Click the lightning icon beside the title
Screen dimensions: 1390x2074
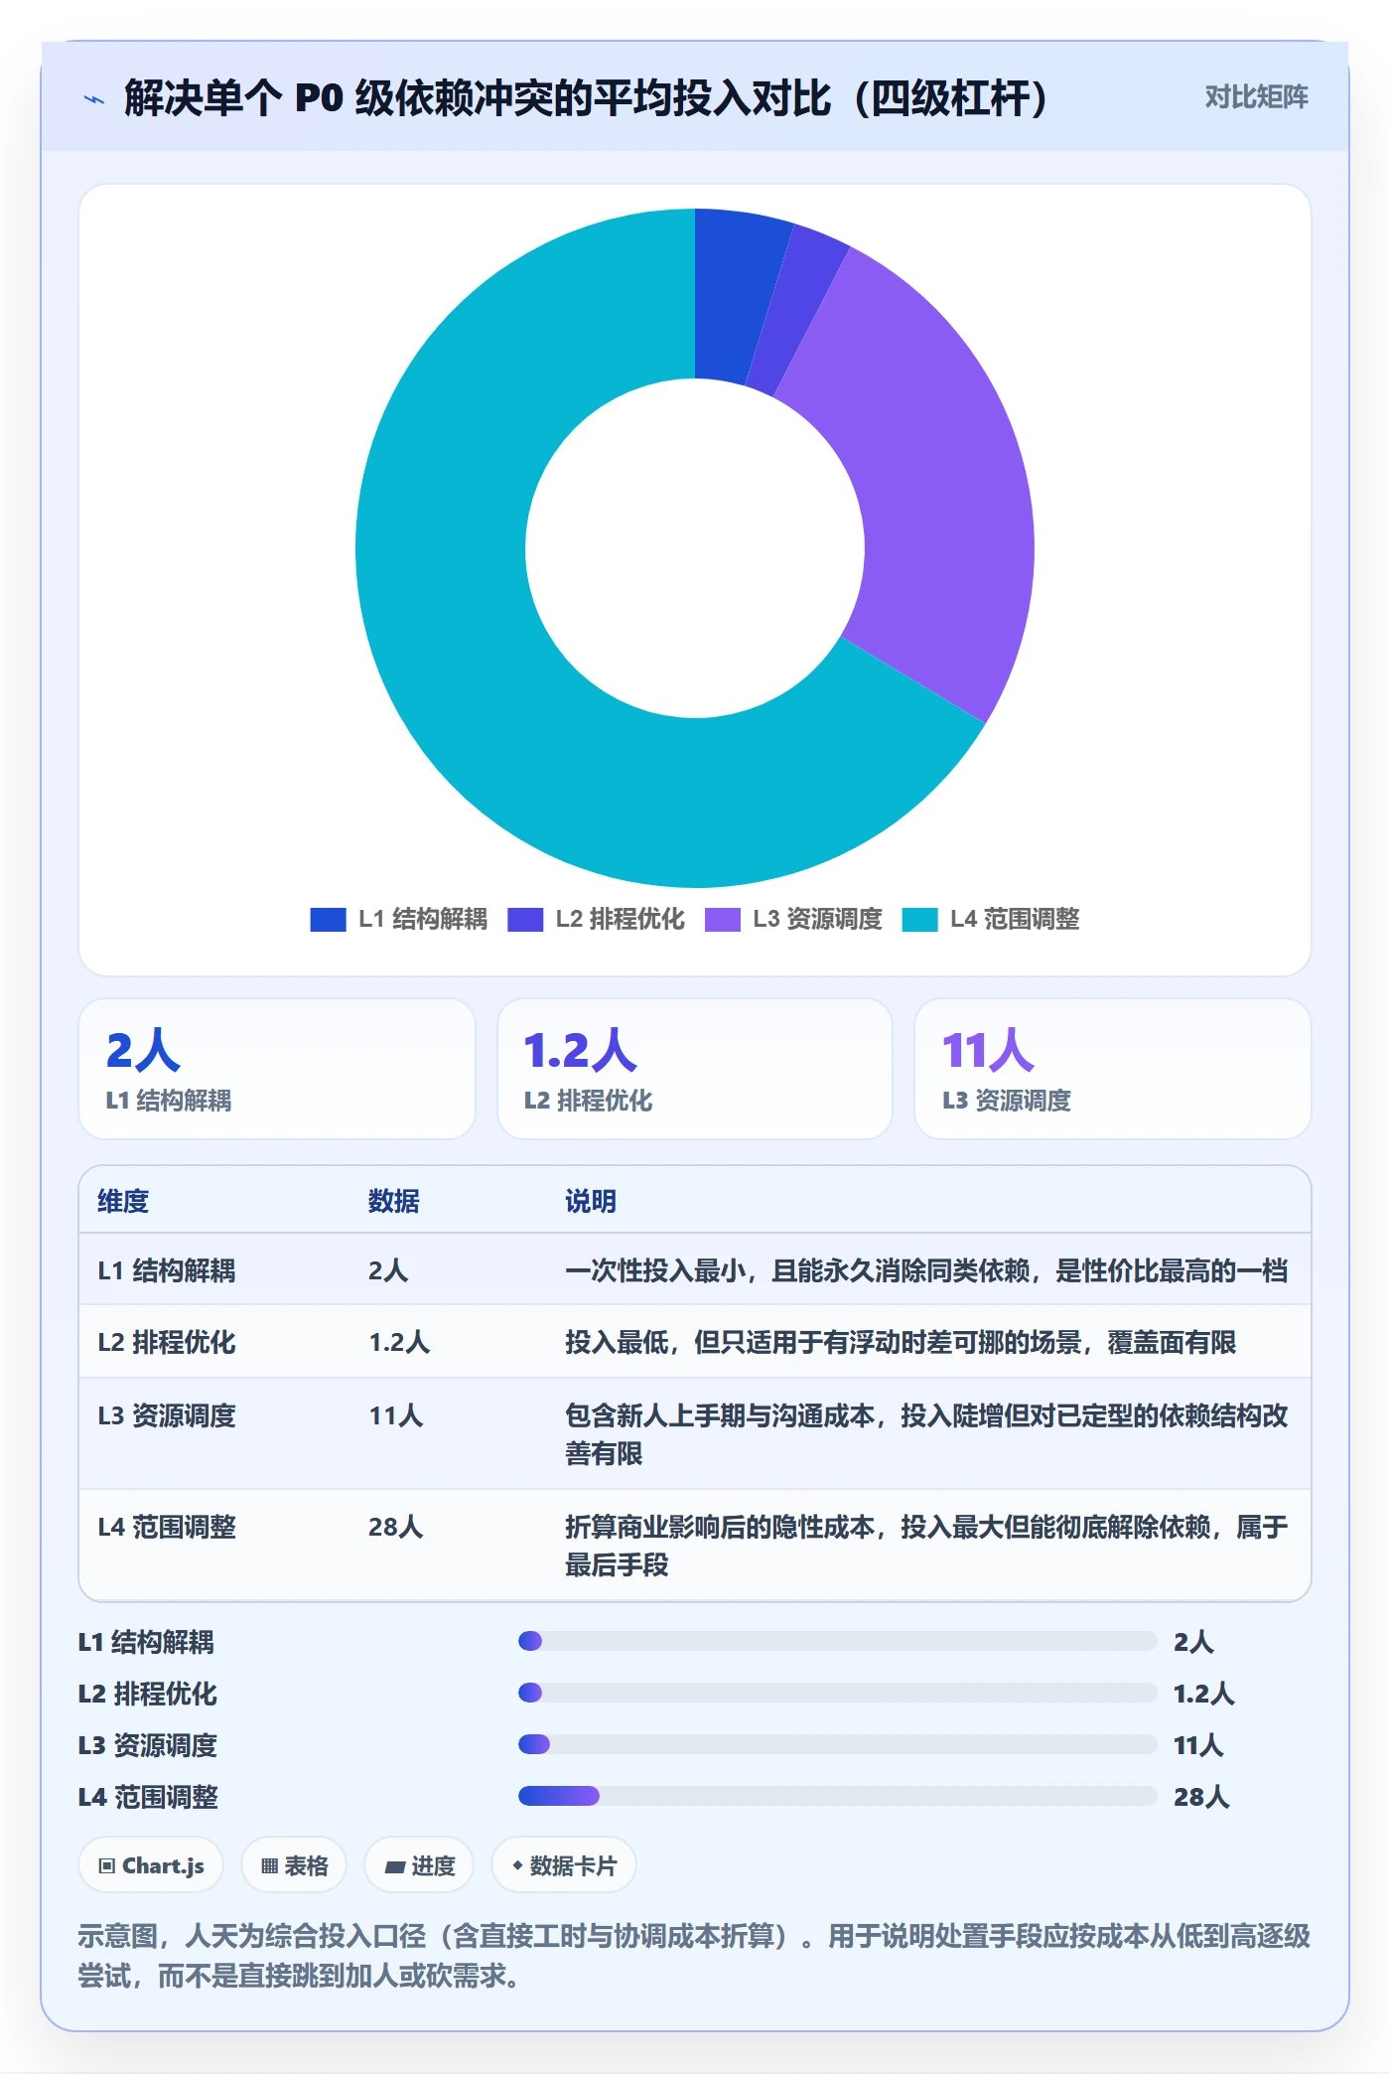94,99
